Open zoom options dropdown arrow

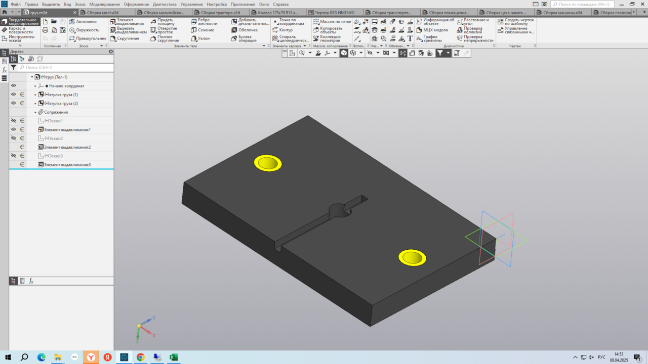(310, 53)
